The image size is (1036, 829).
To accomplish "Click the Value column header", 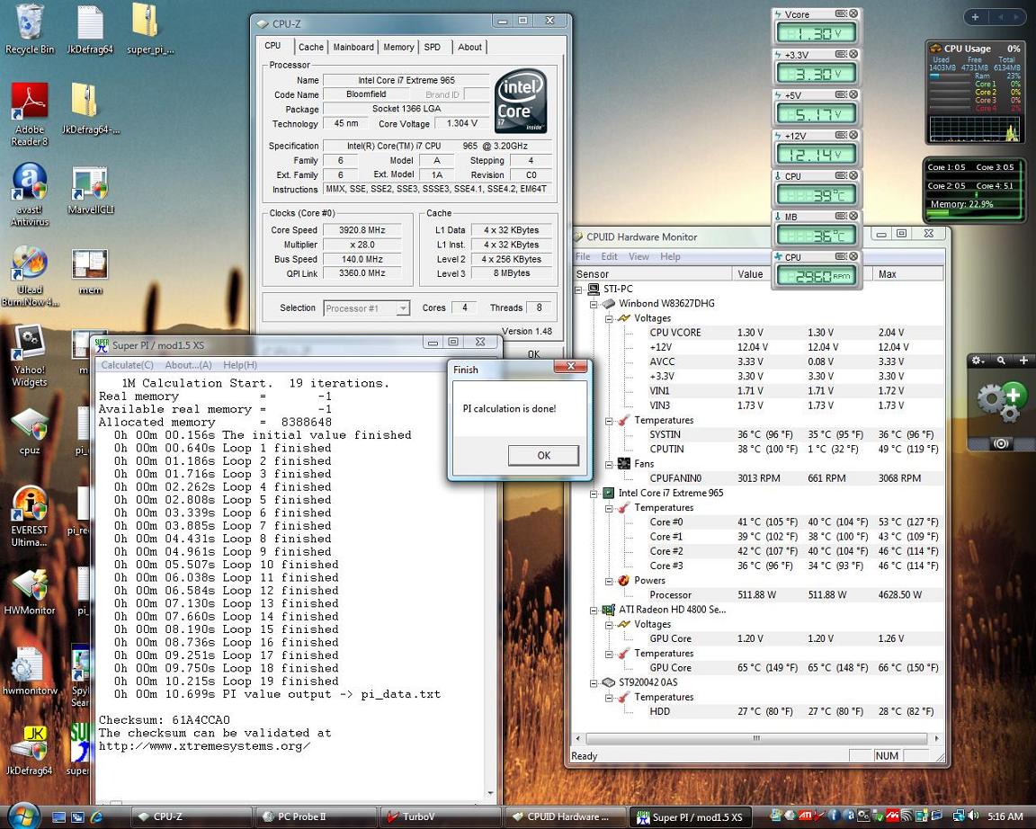I will [751, 274].
